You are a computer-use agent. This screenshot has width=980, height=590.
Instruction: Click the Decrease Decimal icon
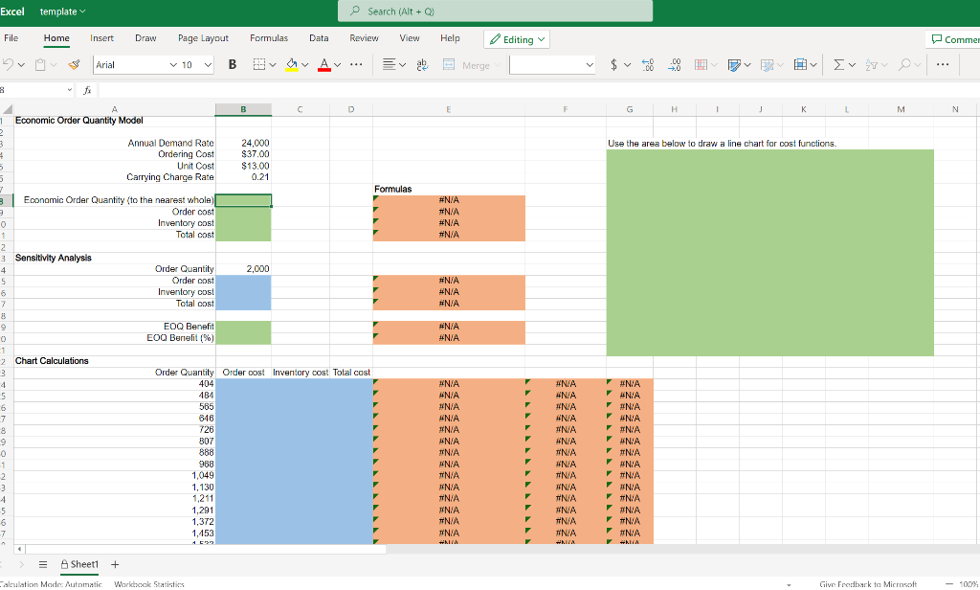coord(673,64)
